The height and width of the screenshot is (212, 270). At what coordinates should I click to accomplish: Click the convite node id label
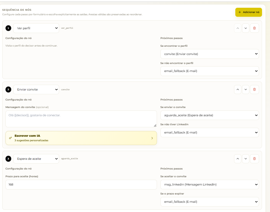(x=65, y=89)
